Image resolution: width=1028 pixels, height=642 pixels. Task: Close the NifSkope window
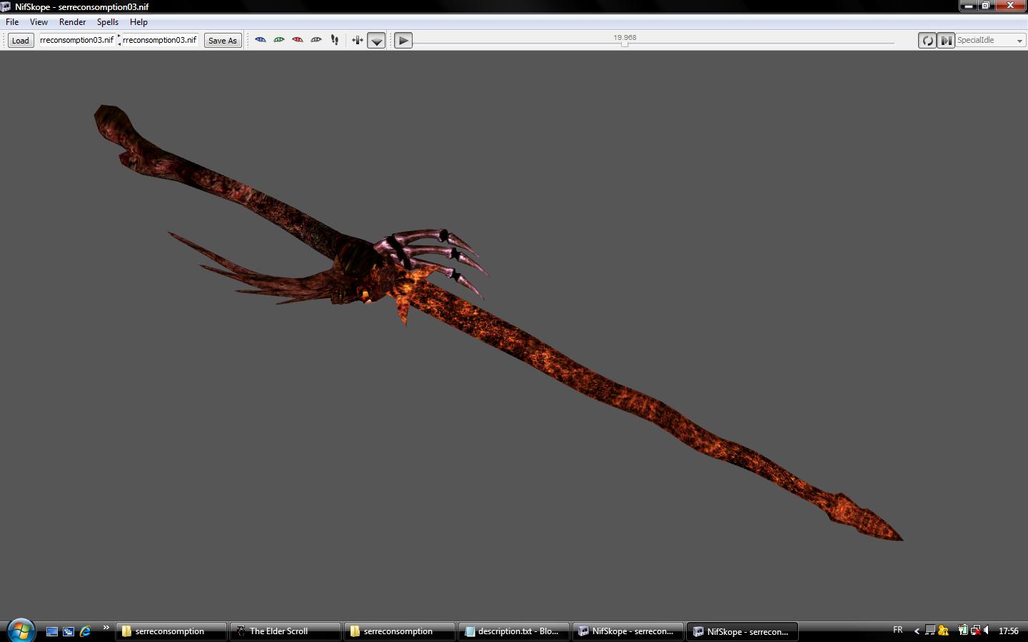1010,6
